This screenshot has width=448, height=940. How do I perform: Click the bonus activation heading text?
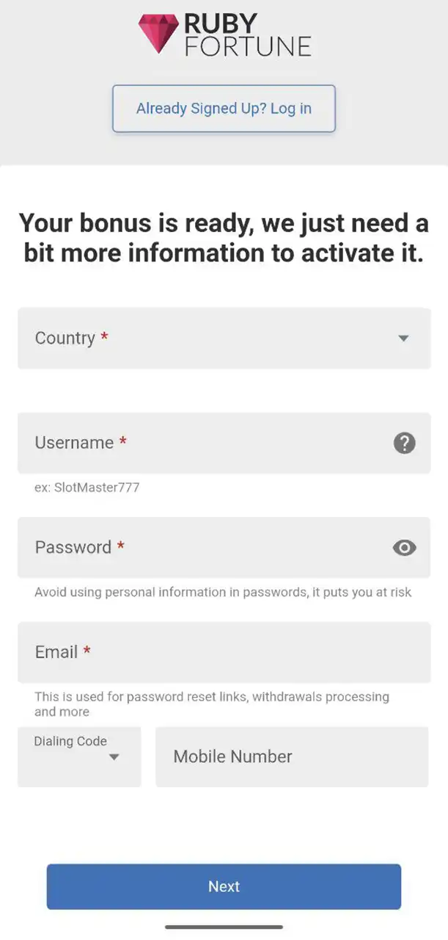tap(224, 237)
